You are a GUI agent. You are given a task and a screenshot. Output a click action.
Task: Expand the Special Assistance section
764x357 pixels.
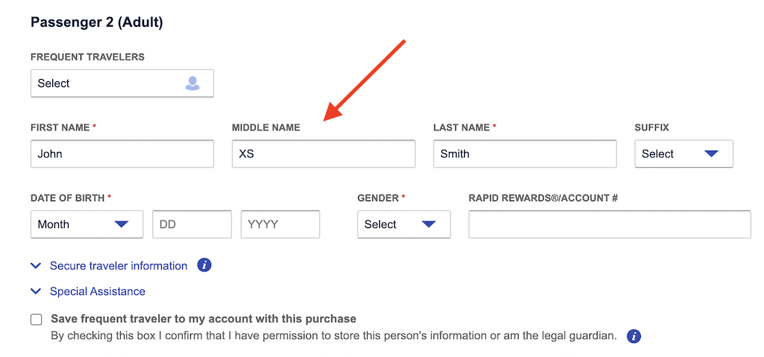coord(98,291)
